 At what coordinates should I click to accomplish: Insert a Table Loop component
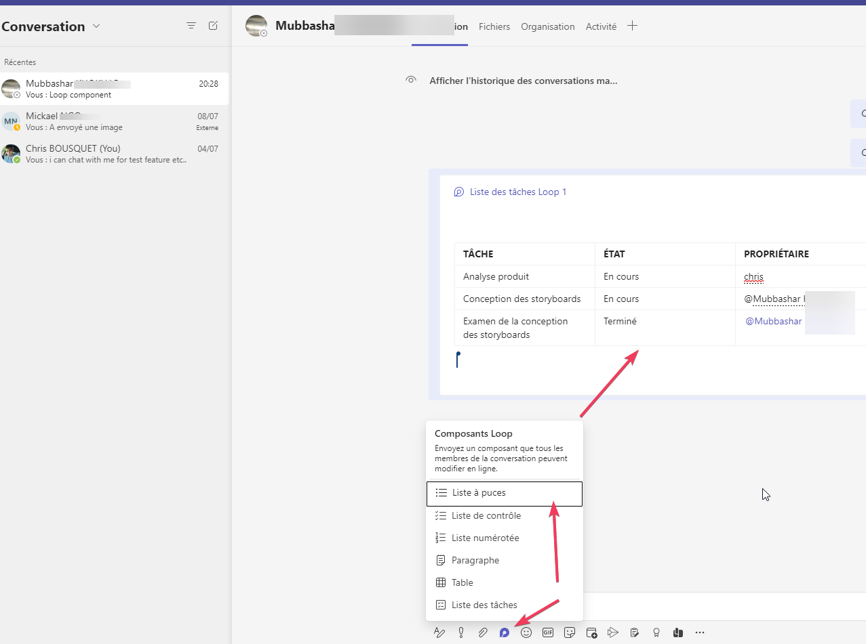[x=505, y=582]
